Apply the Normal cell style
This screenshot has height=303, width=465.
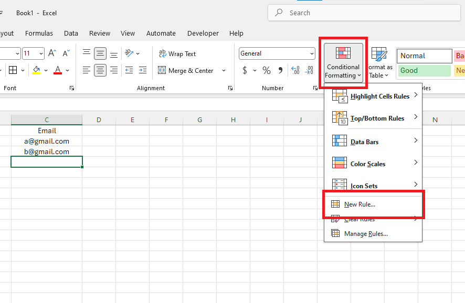pos(425,56)
